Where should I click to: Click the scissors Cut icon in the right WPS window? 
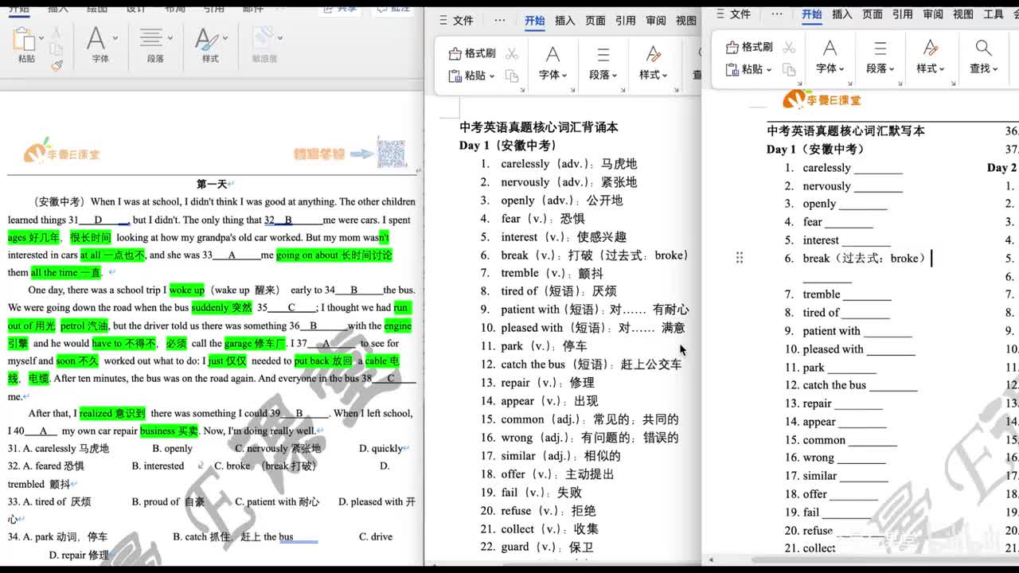[x=789, y=47]
